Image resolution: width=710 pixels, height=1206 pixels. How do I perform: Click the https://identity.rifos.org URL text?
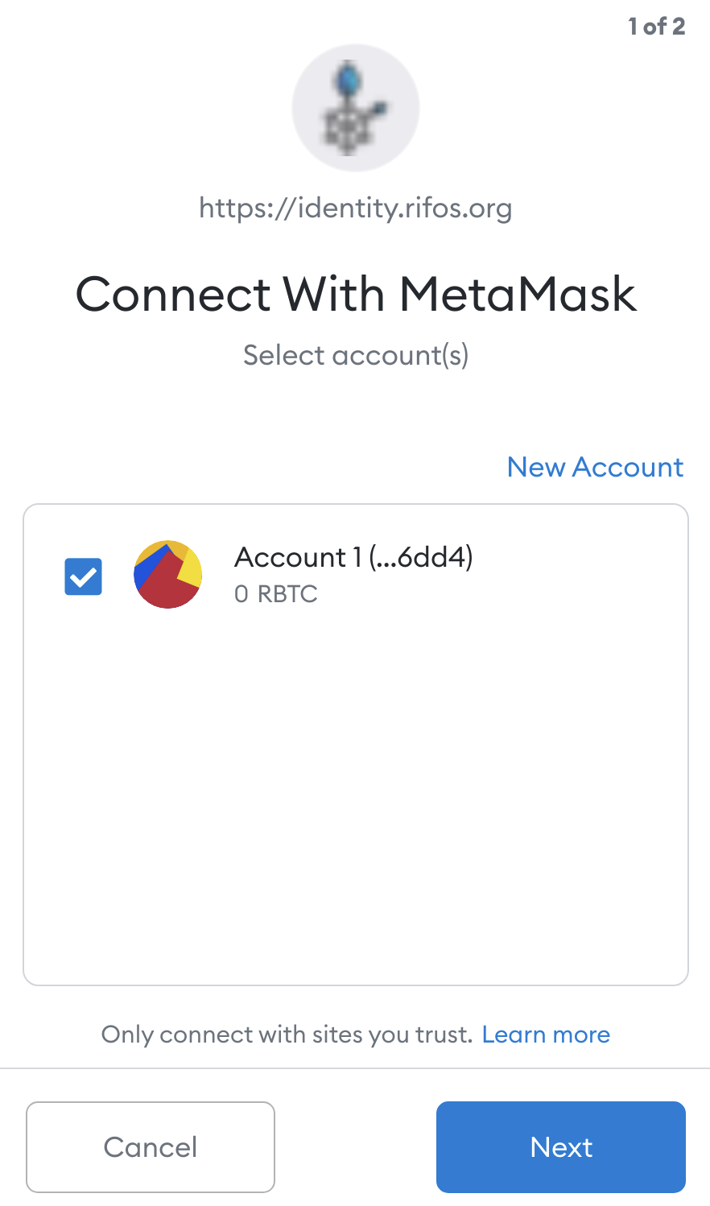[355, 209]
